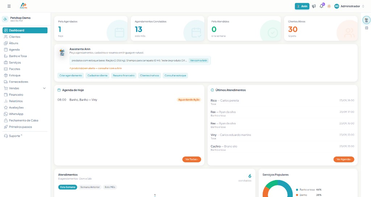Click the 30 Clientes Ativos value
The height and width of the screenshot is (197, 371).
[x=293, y=29]
